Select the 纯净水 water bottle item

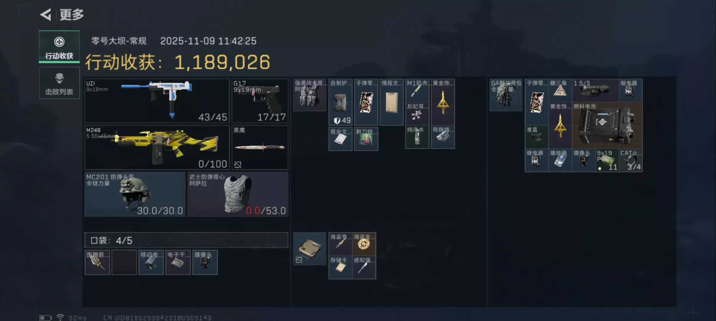(x=417, y=137)
